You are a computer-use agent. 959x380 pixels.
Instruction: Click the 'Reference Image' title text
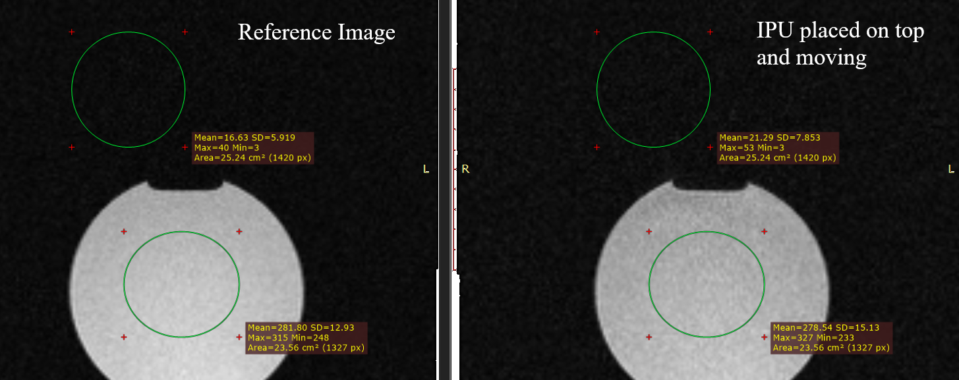(316, 32)
